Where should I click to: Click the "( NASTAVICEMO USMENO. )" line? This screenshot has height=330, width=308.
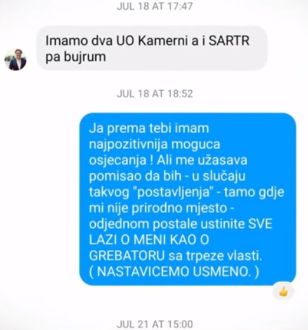coord(174,272)
